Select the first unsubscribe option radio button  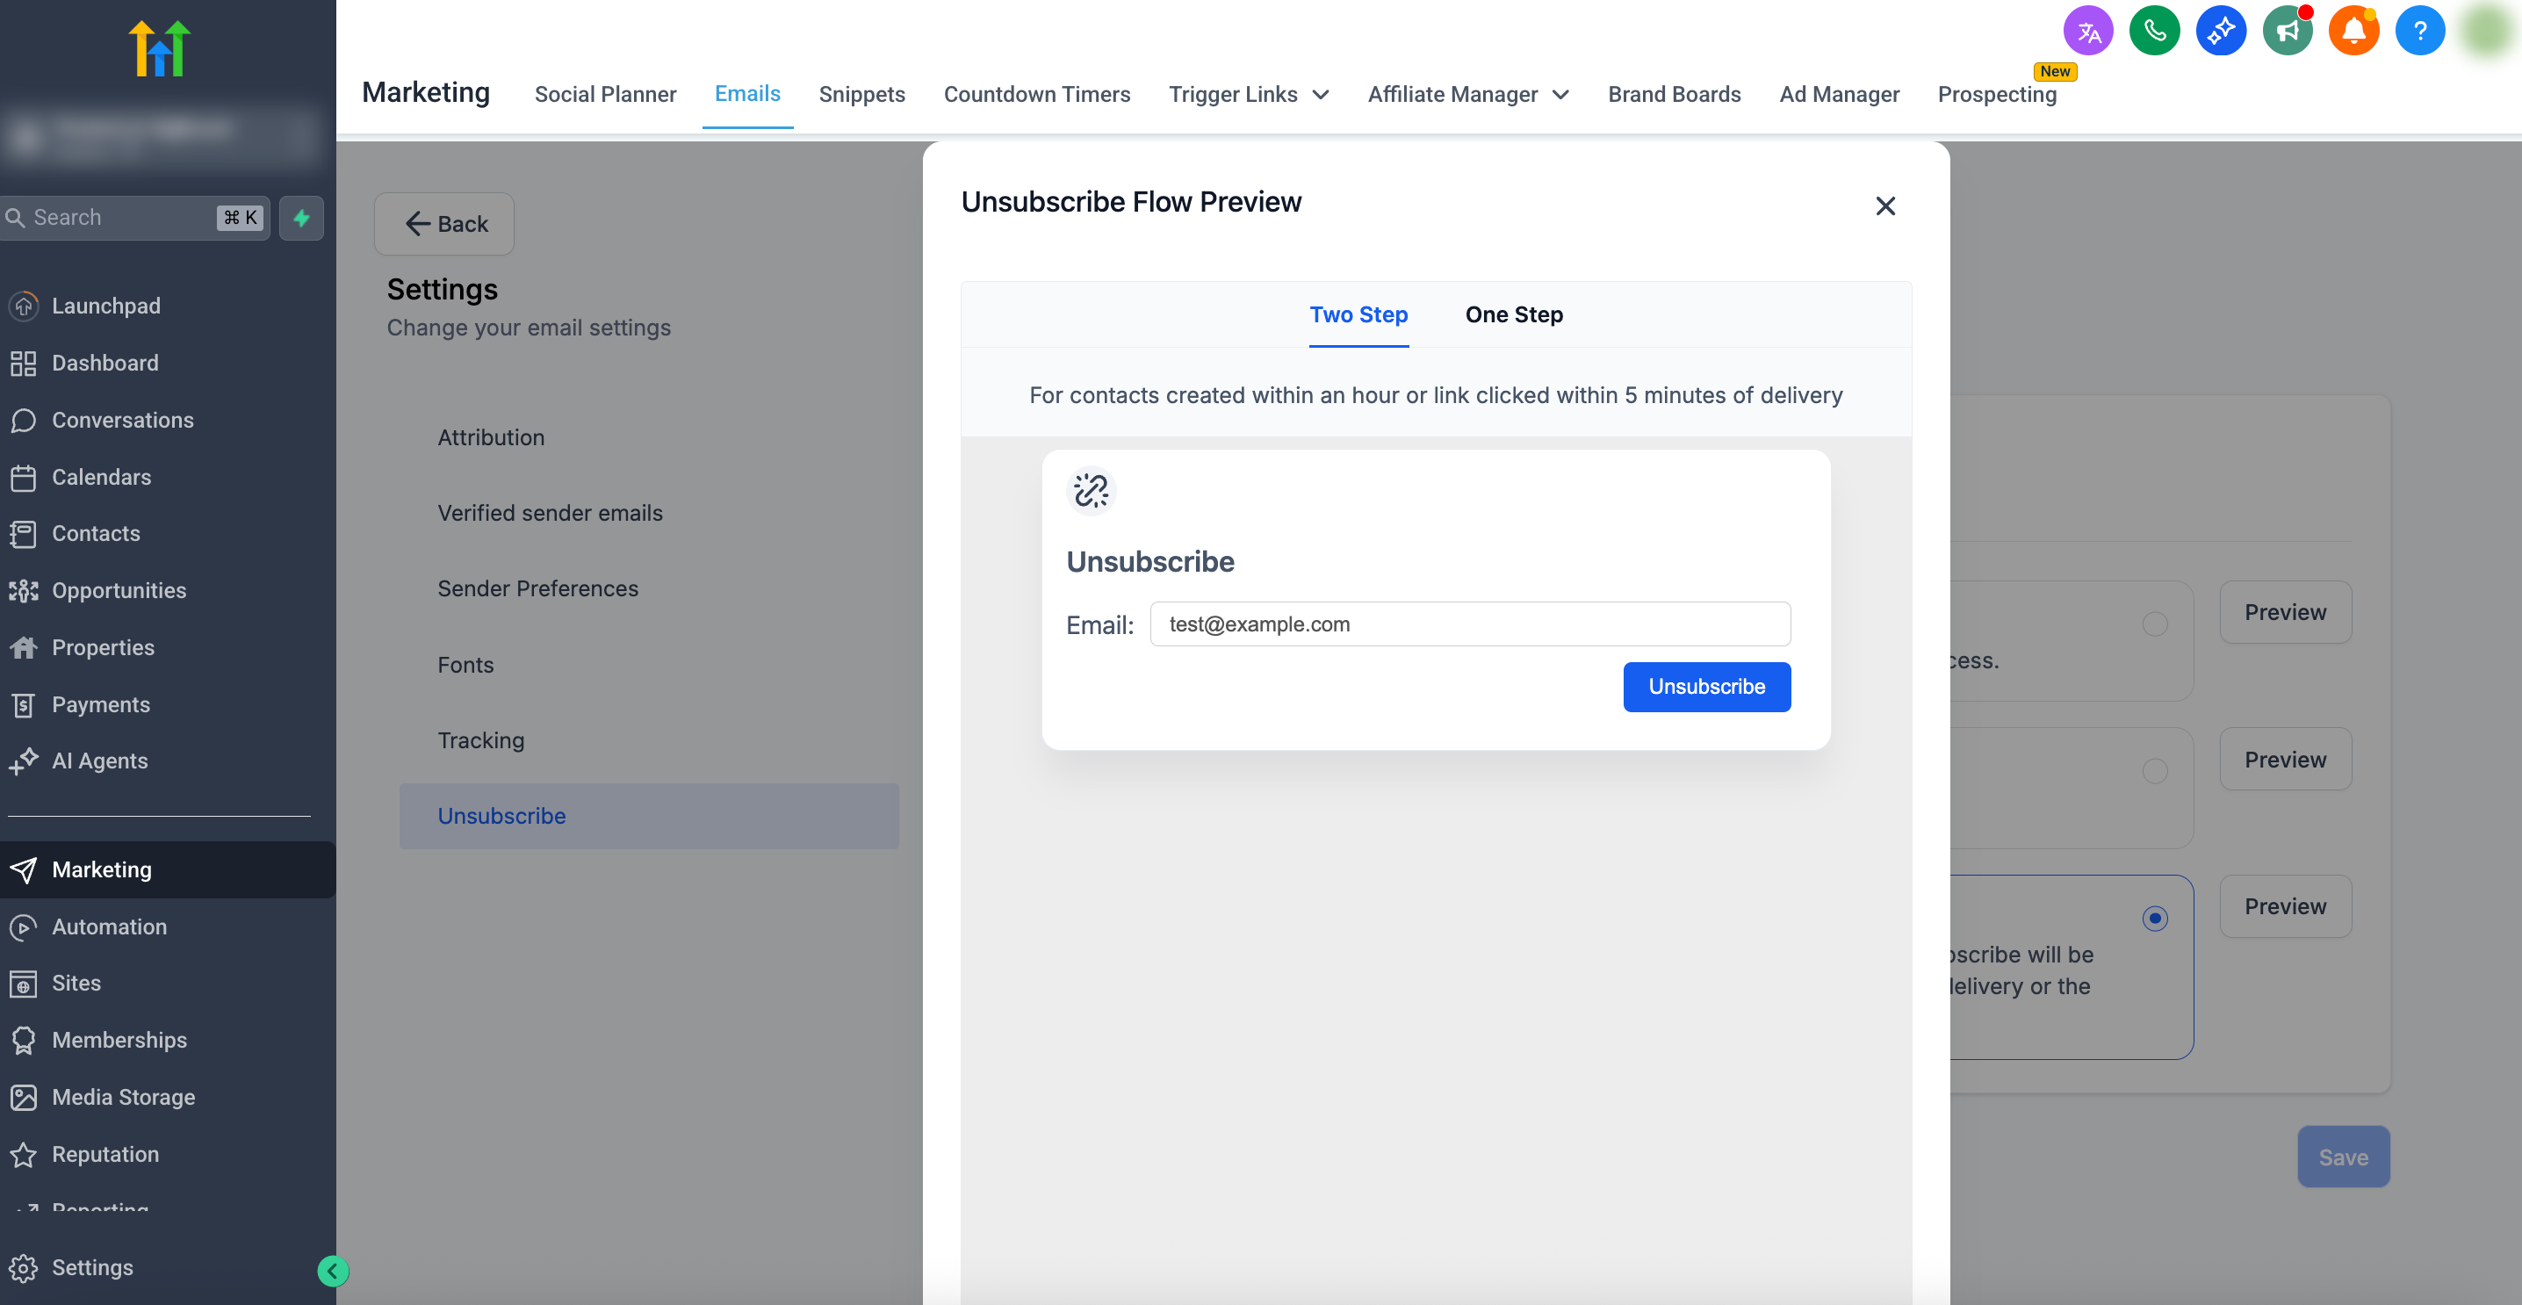click(2154, 624)
